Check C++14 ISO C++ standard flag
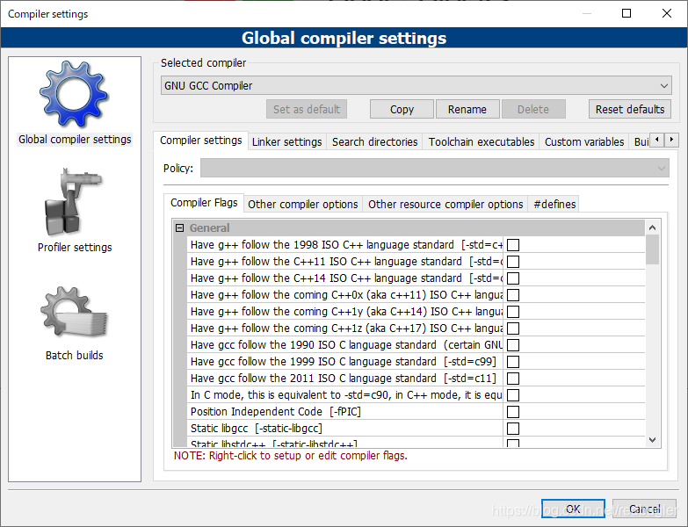Image resolution: width=688 pixels, height=527 pixels. [513, 278]
